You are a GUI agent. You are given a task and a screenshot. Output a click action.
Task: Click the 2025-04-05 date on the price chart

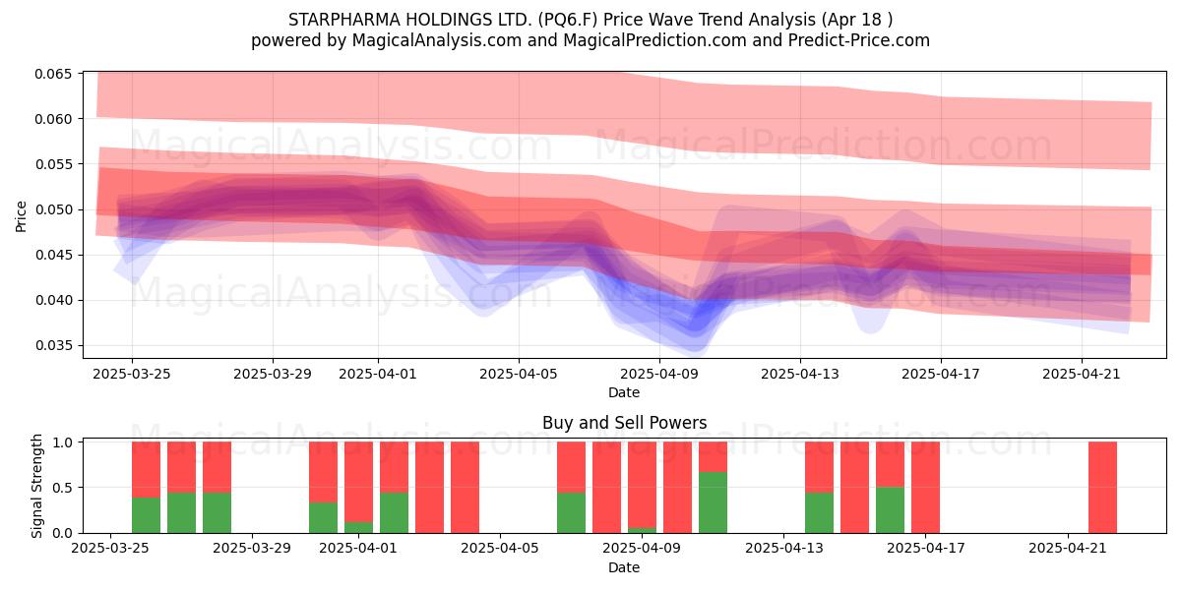coord(519,374)
